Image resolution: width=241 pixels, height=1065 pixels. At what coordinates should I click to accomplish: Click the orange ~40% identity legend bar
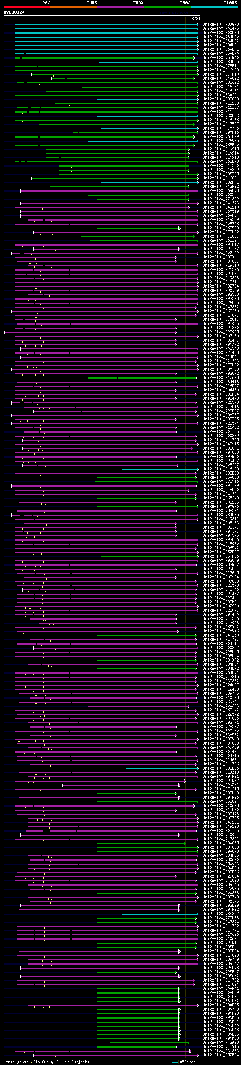pyautogui.click(x=74, y=7)
